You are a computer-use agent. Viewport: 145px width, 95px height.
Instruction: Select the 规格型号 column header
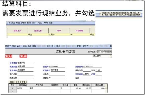55,85
